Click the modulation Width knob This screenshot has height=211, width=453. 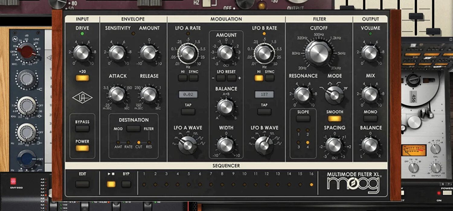pyautogui.click(x=226, y=145)
